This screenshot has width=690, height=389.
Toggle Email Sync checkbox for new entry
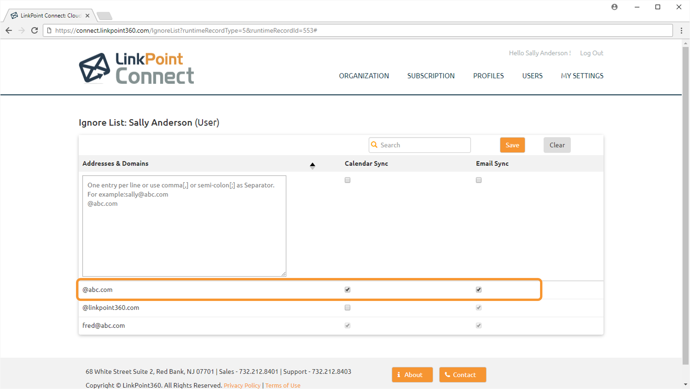(478, 180)
